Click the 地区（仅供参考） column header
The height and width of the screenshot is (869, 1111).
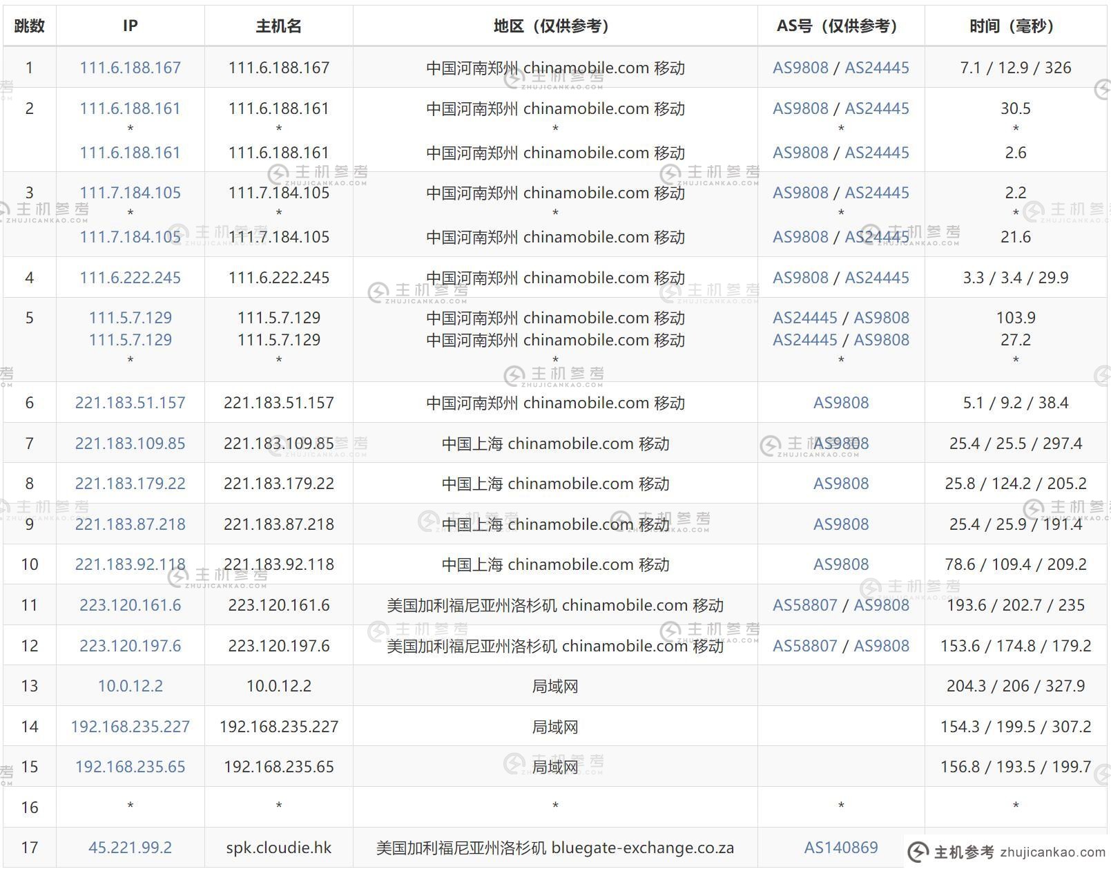pos(555,26)
